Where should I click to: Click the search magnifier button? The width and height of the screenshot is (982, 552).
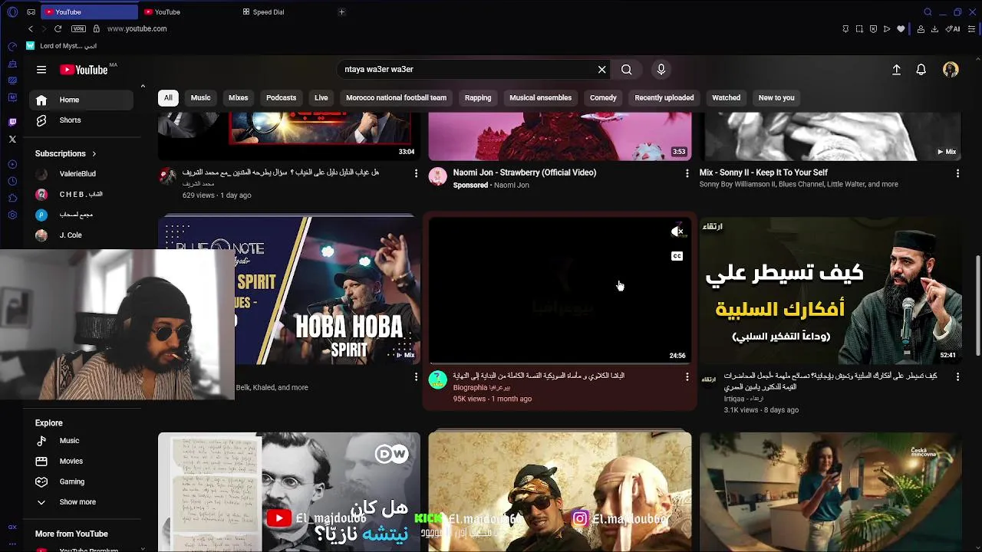(627, 70)
